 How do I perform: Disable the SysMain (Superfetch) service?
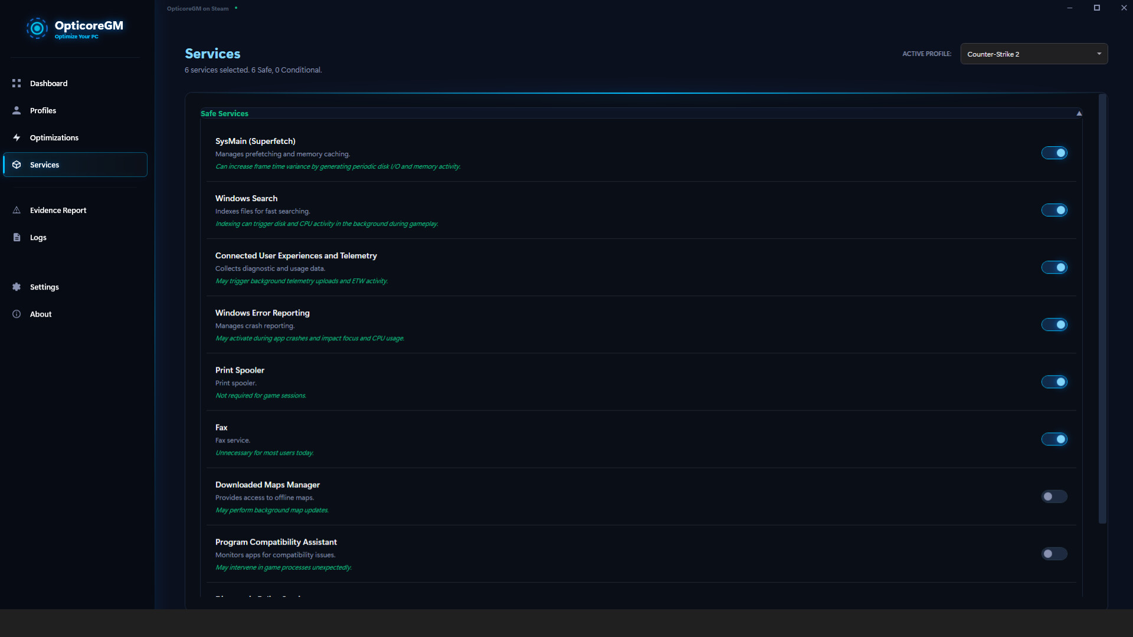pyautogui.click(x=1054, y=153)
